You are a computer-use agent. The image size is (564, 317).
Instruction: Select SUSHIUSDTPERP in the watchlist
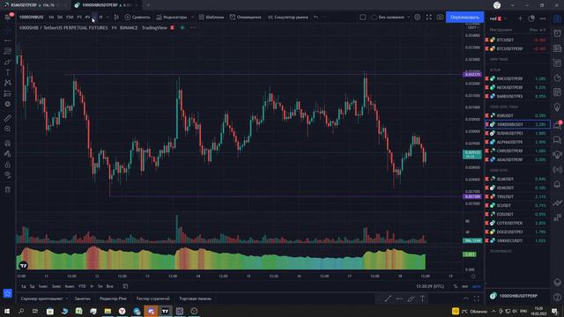(x=517, y=133)
